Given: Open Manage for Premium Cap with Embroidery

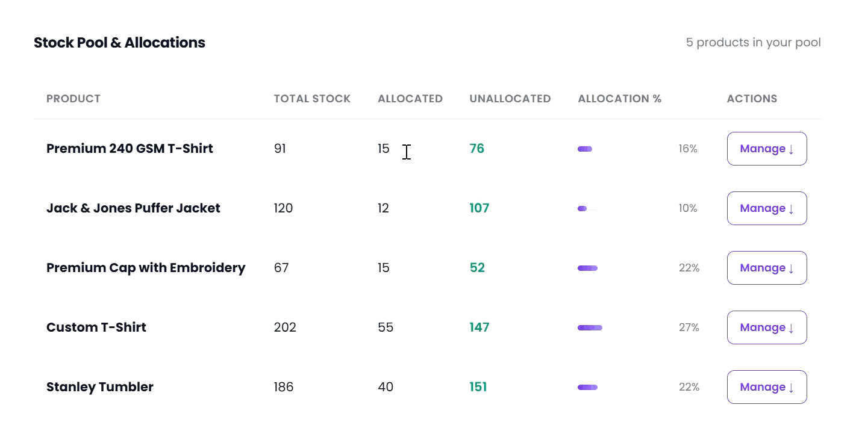Looking at the screenshot, I should click(x=767, y=268).
